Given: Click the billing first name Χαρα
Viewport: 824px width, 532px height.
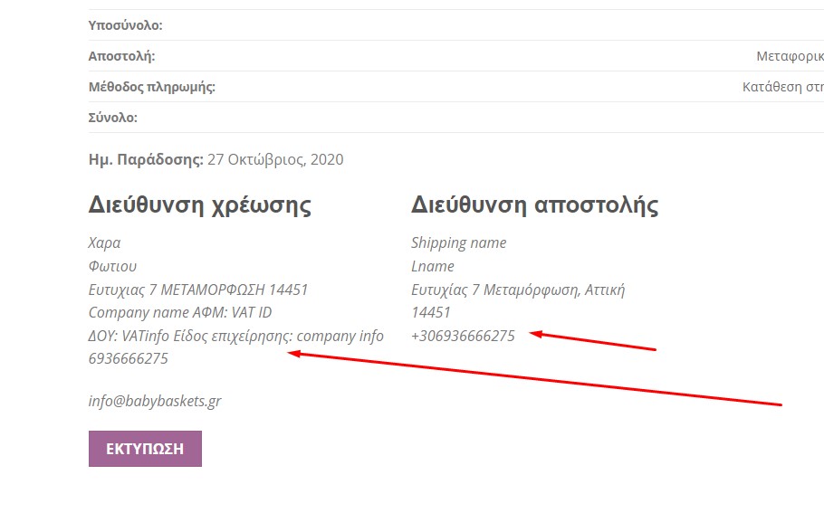Looking at the screenshot, I should (x=104, y=242).
